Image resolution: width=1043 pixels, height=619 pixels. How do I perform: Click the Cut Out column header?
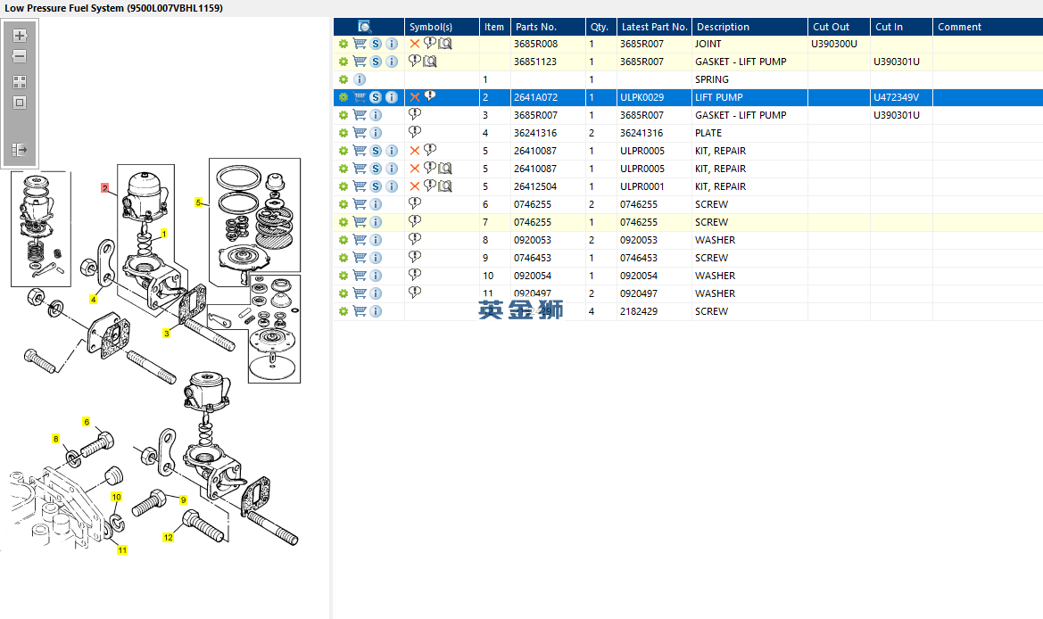[x=839, y=27]
